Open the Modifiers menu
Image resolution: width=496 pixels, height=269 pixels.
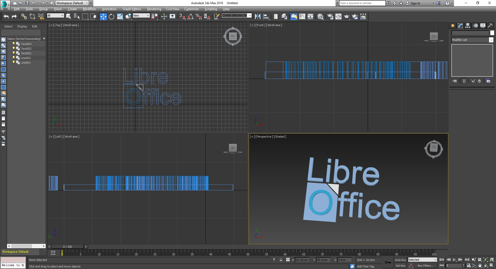point(89,9)
